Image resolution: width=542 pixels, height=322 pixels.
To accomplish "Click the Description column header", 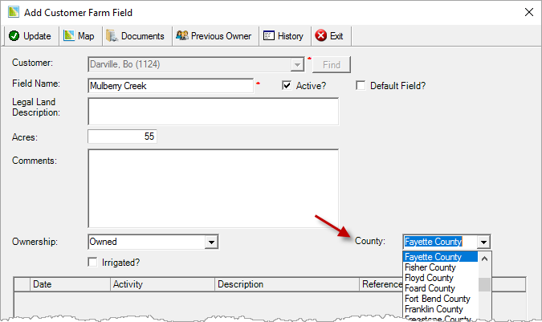I will [x=287, y=284].
